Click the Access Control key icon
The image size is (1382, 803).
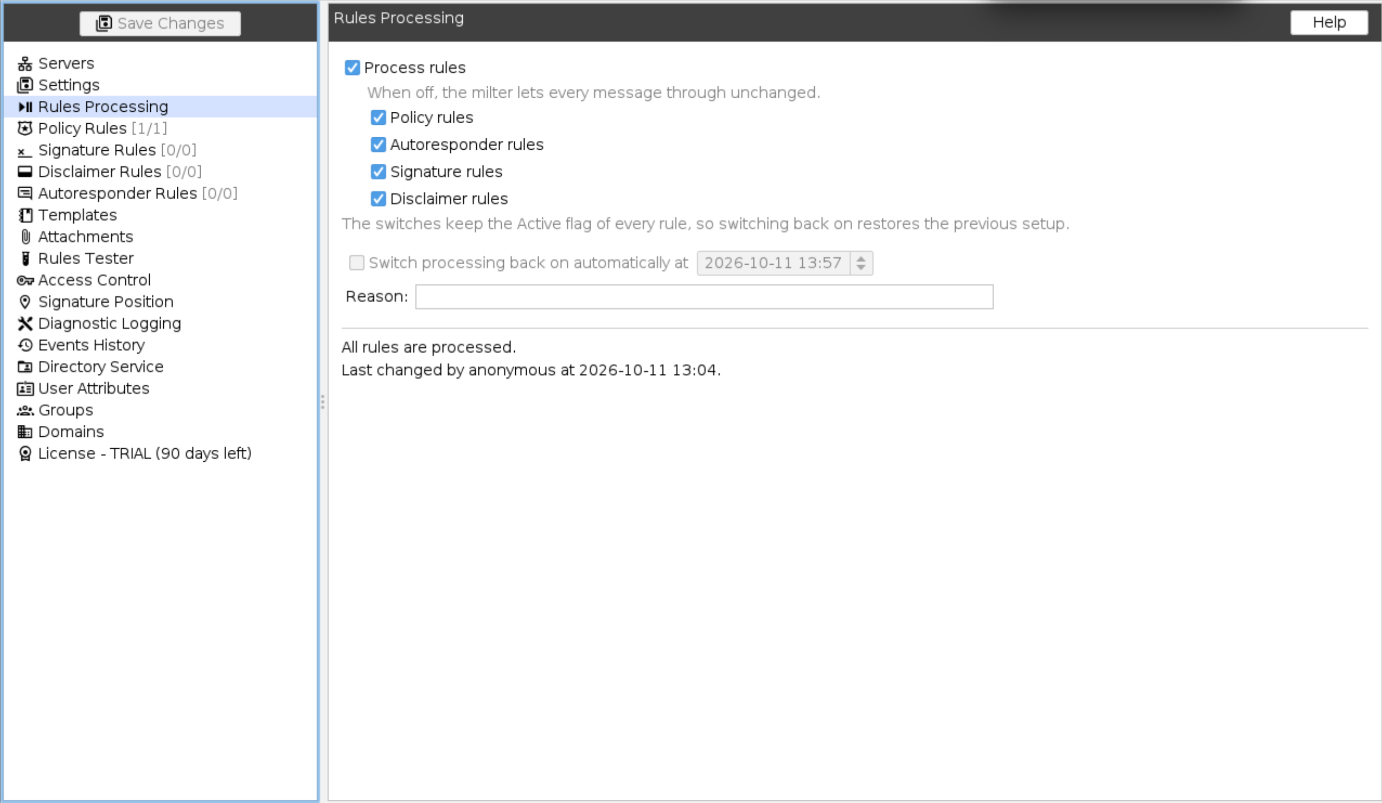click(x=25, y=281)
